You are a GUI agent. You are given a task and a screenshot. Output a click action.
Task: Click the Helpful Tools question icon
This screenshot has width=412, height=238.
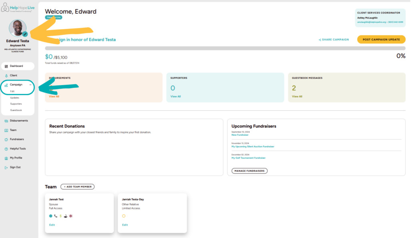[6, 149]
